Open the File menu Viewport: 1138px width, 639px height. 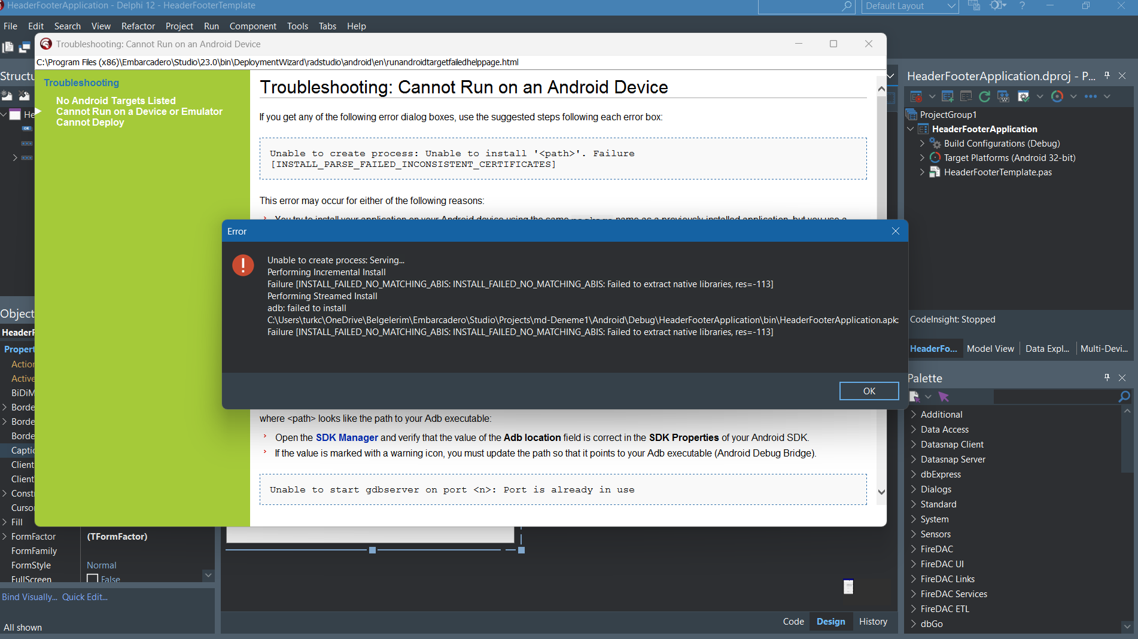coord(10,26)
